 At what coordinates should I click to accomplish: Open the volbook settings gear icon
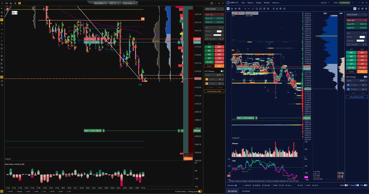click(x=366, y=9)
